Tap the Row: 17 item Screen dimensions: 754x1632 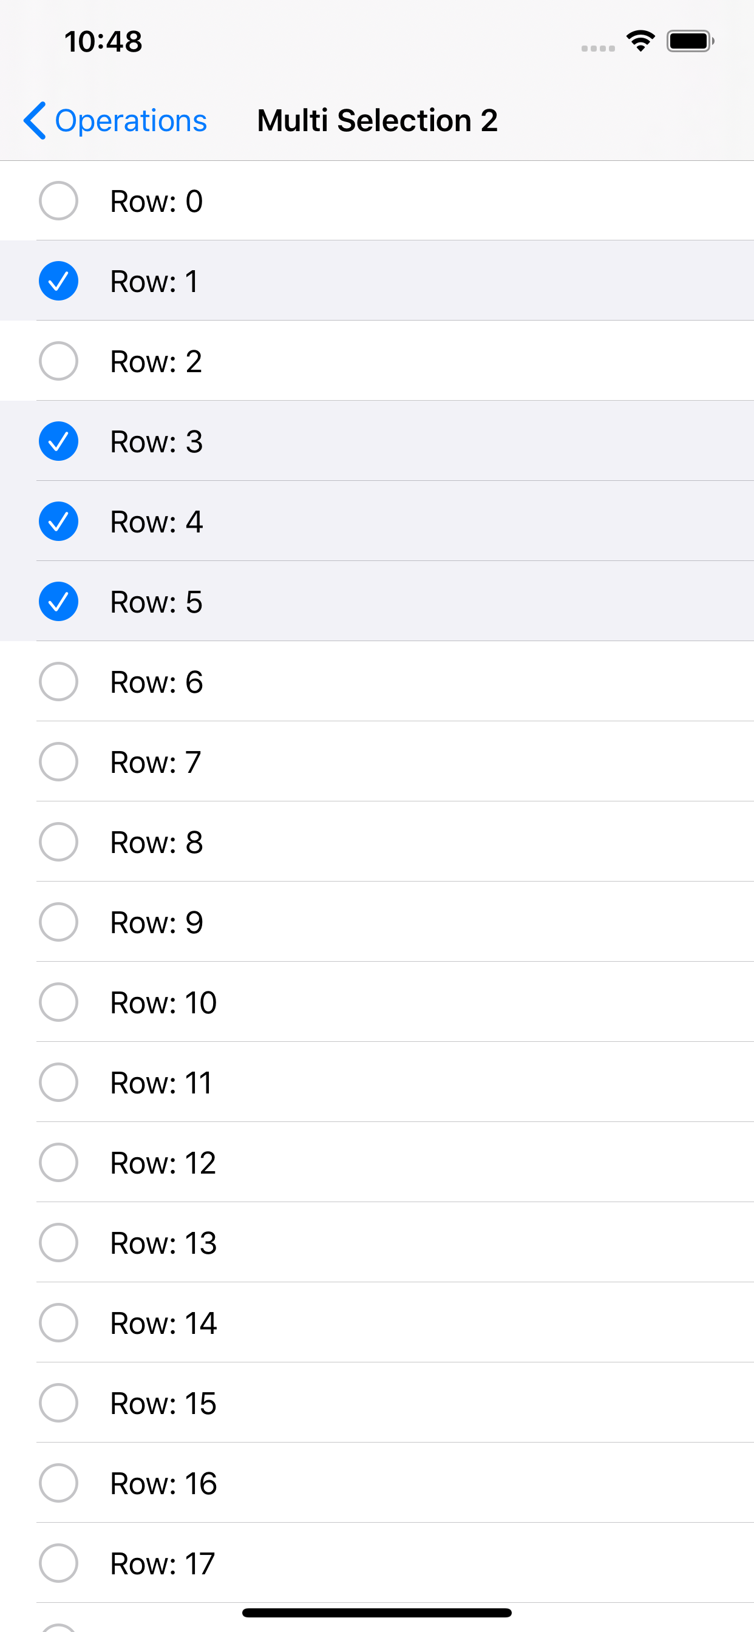[x=377, y=1563]
